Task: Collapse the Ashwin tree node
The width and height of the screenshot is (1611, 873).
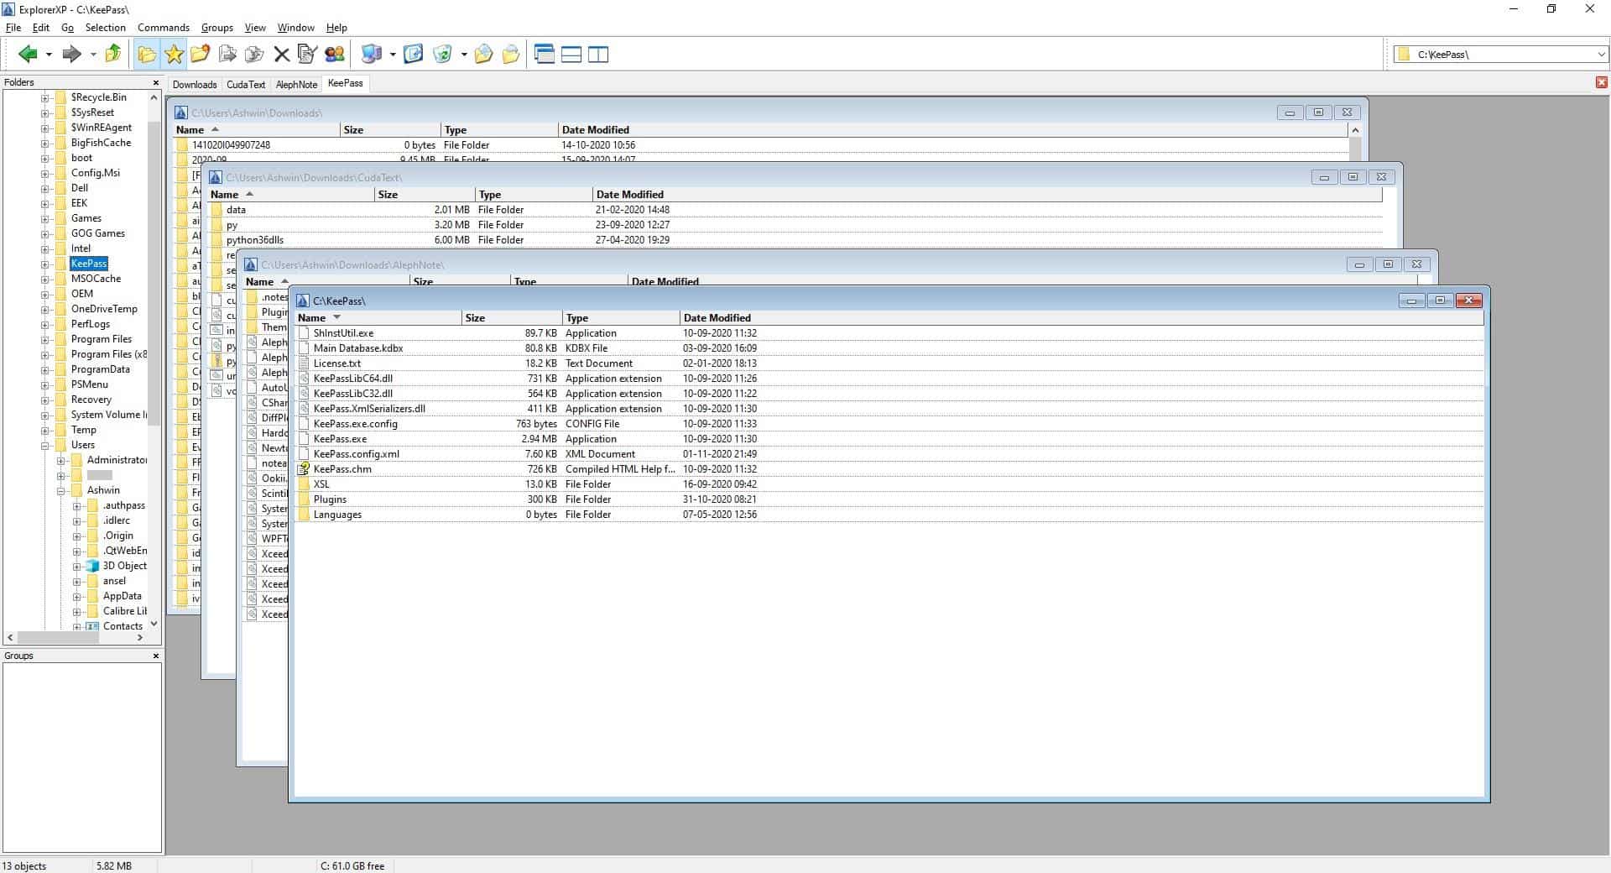Action: [x=60, y=491]
